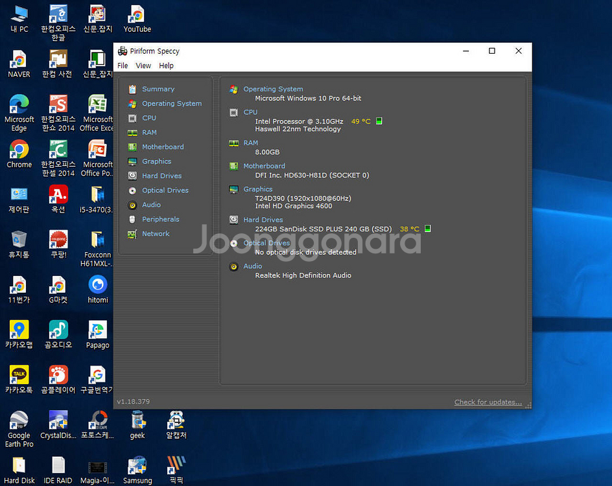Click the Audio speaker icon in summary panel
This screenshot has width=612, height=486.
pyautogui.click(x=234, y=267)
